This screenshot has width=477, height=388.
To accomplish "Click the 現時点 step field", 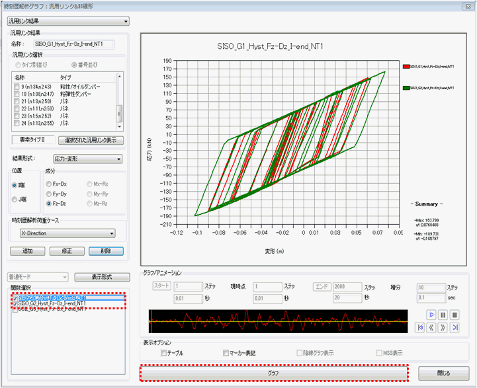I will tap(267, 287).
